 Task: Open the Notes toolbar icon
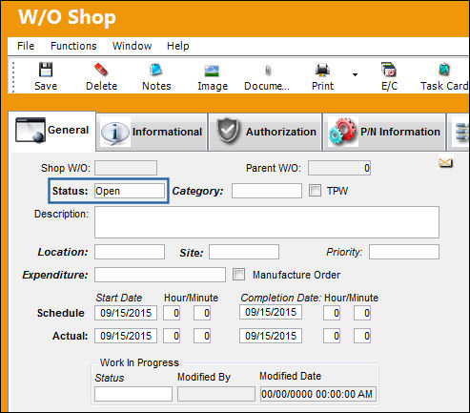point(156,70)
